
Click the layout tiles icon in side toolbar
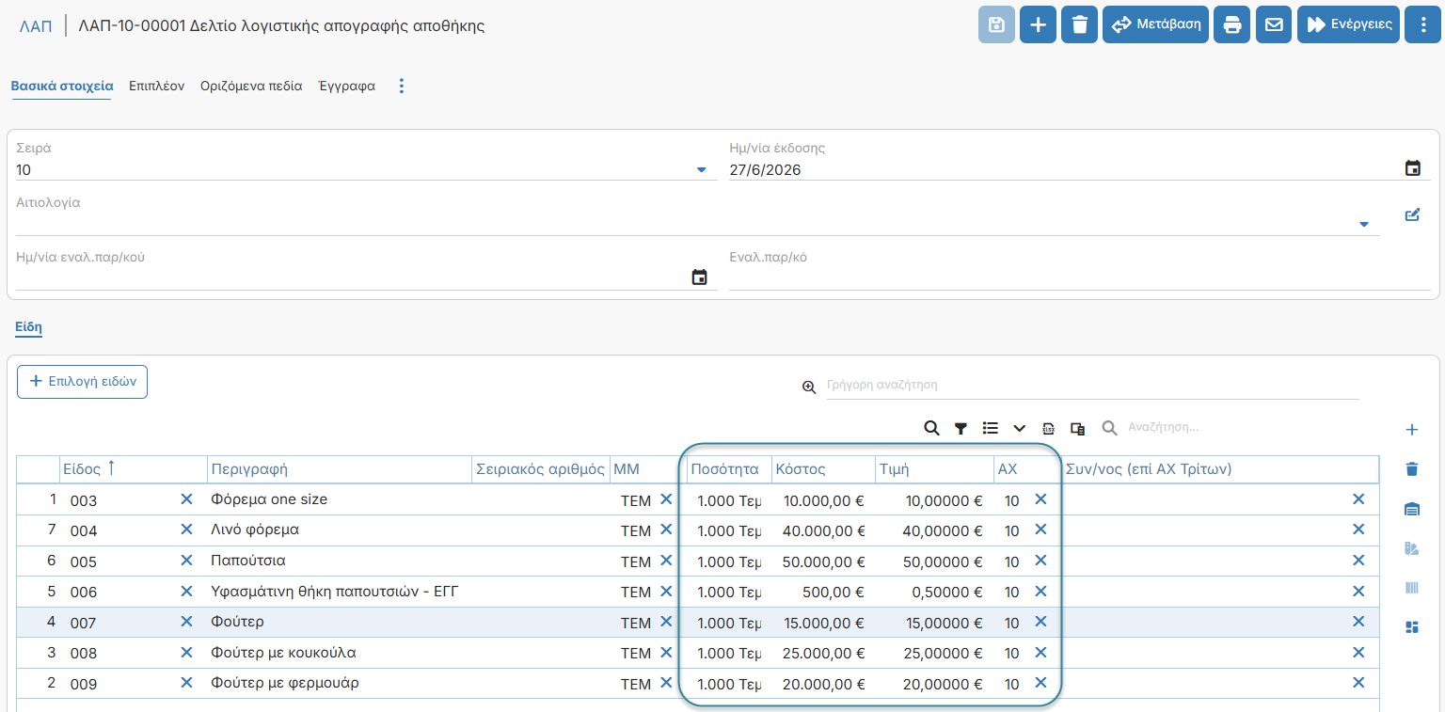[x=1411, y=627]
